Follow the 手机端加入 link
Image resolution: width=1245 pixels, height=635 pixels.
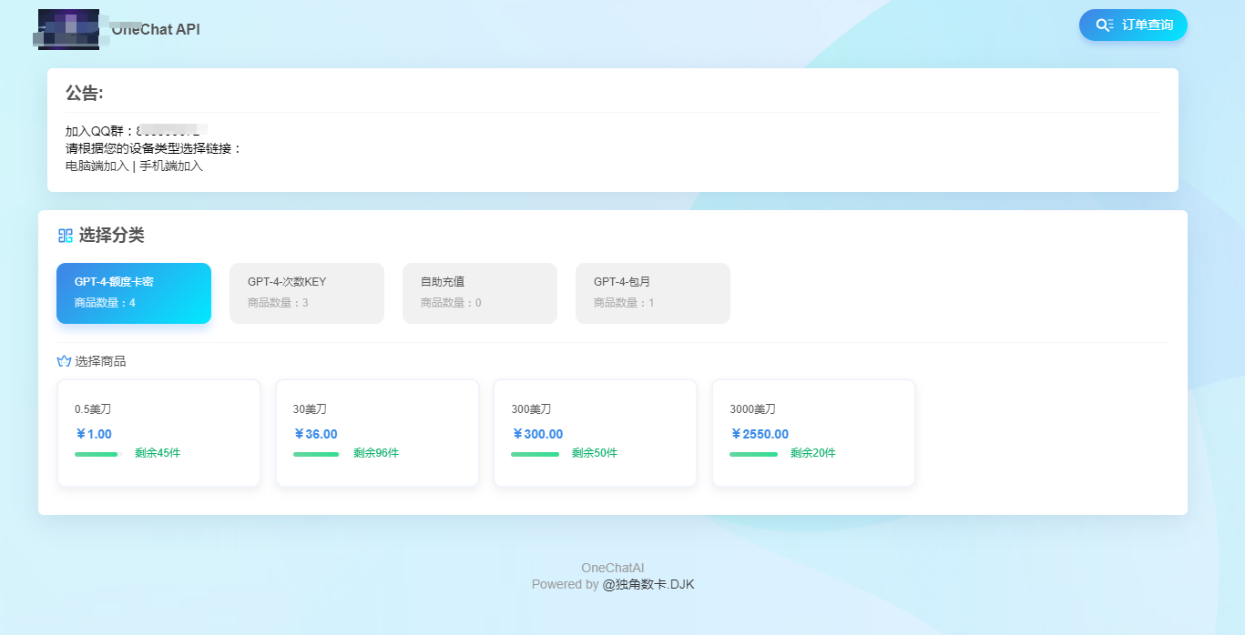pos(171,166)
